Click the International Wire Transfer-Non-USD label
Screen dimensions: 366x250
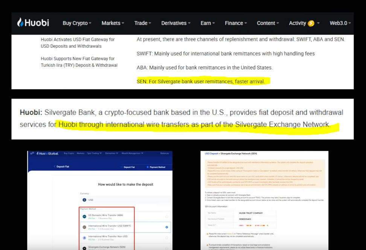click(108, 236)
